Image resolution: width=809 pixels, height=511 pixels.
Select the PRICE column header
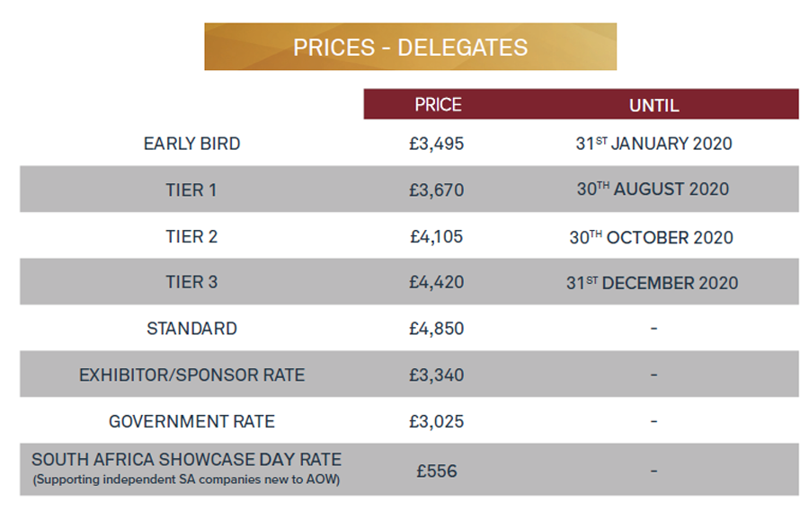pyautogui.click(x=438, y=105)
